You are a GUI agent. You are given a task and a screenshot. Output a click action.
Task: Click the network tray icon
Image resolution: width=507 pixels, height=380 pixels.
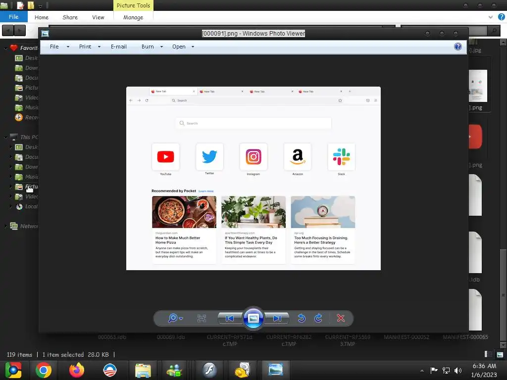coord(446,370)
